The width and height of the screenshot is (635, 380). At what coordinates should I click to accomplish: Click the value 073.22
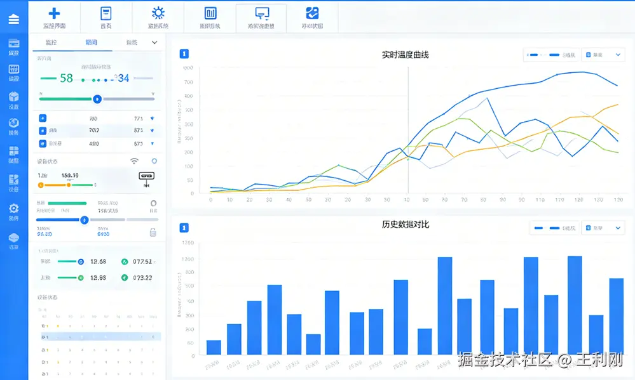click(x=142, y=278)
